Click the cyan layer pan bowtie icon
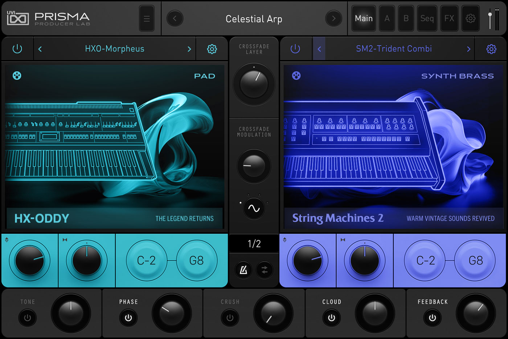Image resolution: width=508 pixels, height=339 pixels. (x=65, y=240)
